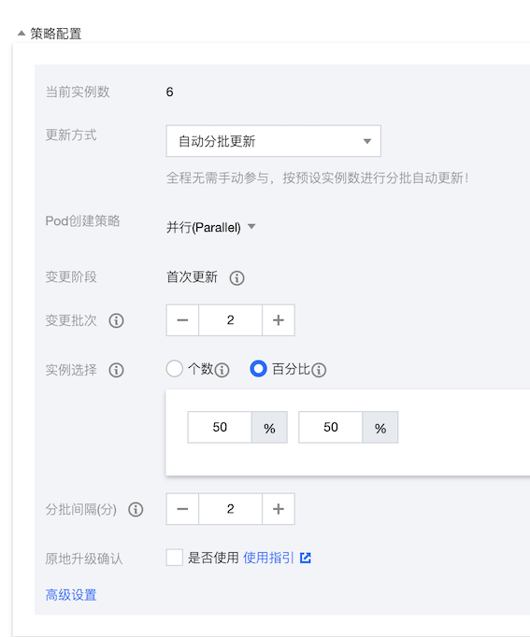Click info icon beside 实例选择 label
The height and width of the screenshot is (637, 530).
click(116, 370)
